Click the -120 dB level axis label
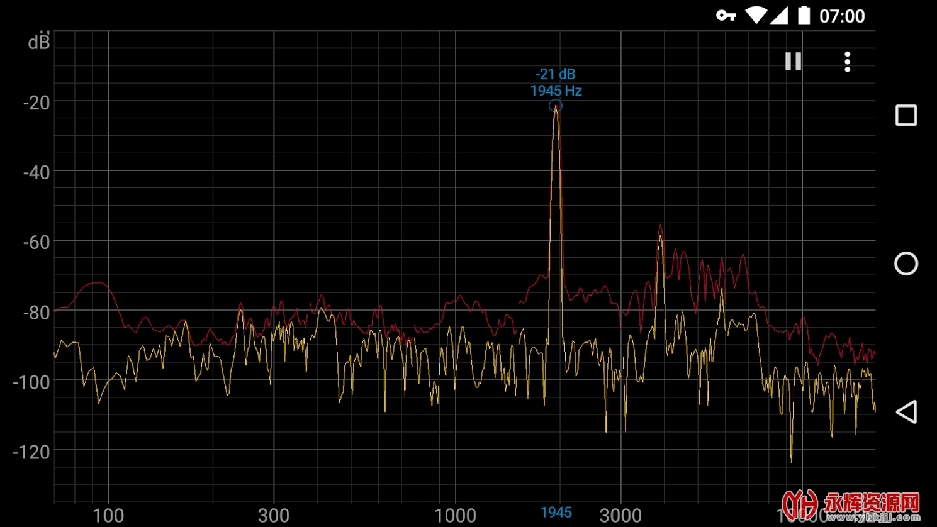Viewport: 937px width, 527px height. click(x=31, y=452)
